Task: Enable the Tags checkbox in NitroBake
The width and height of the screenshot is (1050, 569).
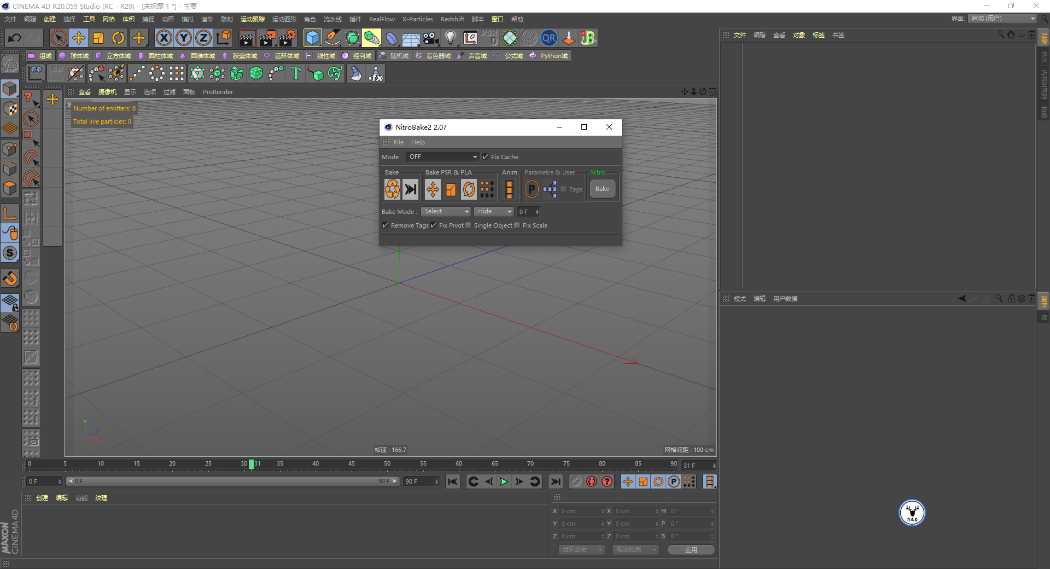Action: coord(563,189)
